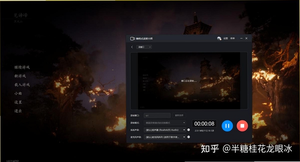Toggle the system sound mute icon

189,130
